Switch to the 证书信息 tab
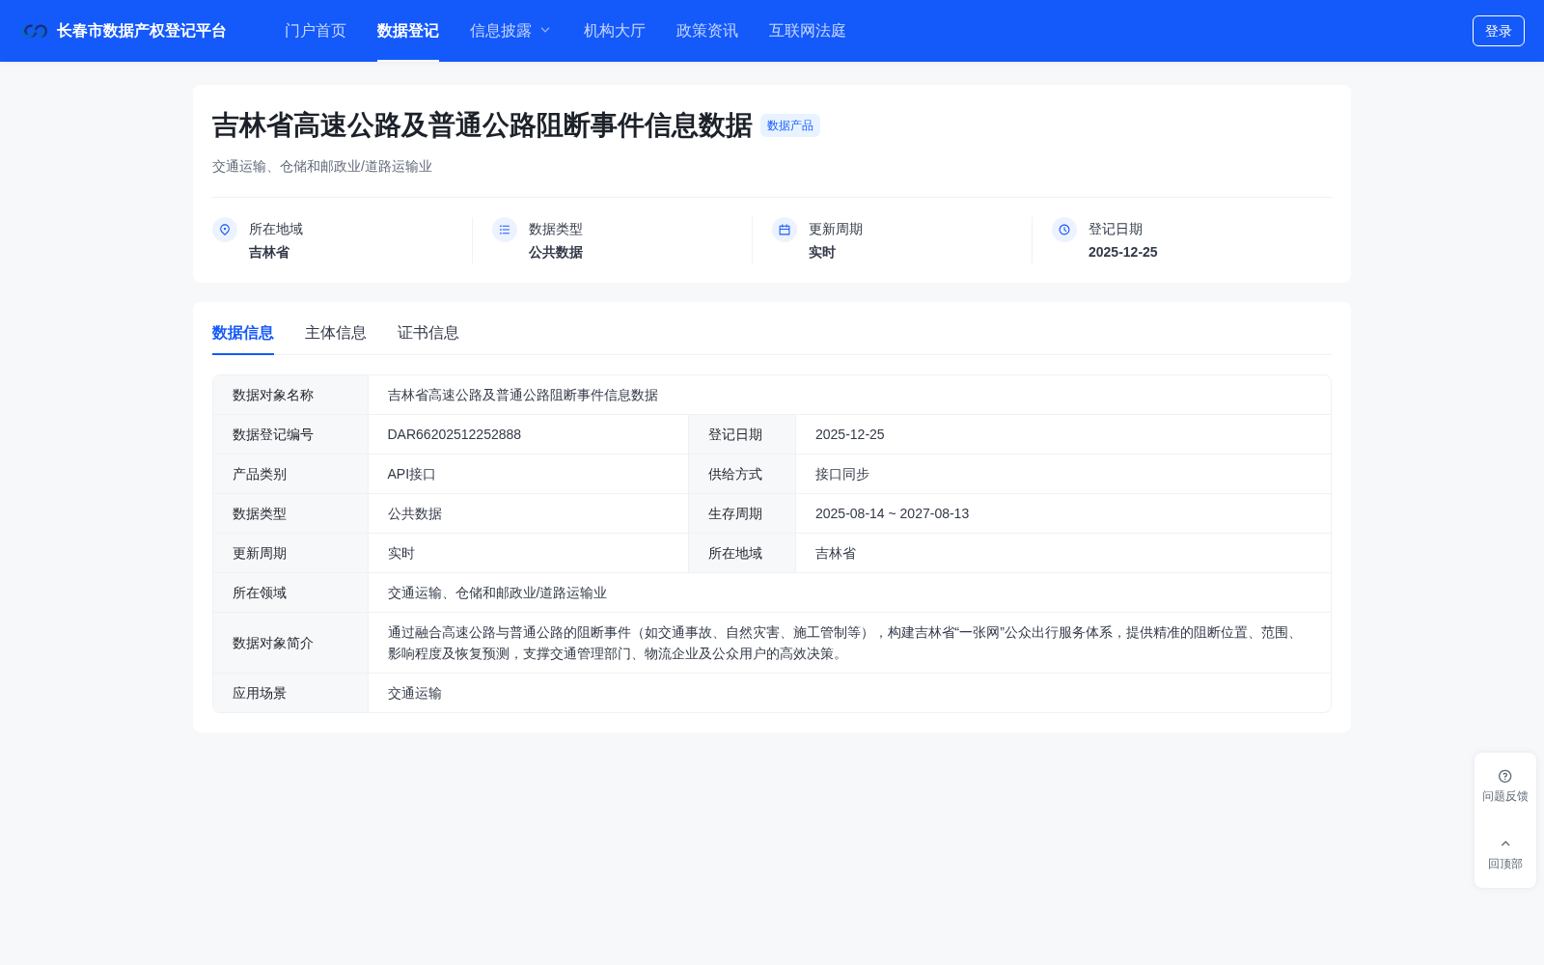This screenshot has height=965, width=1544. tap(428, 333)
